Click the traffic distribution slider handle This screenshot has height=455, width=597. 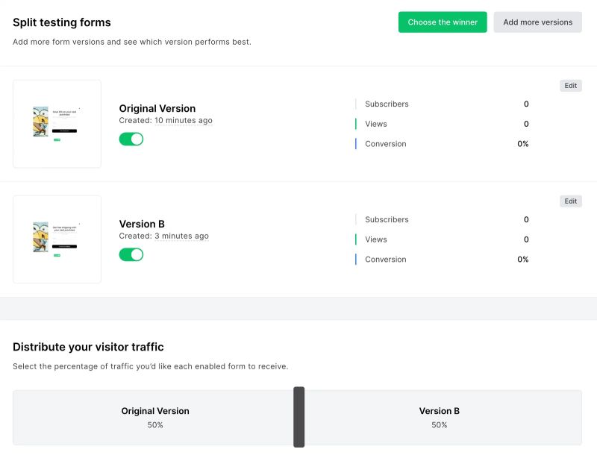(300, 416)
